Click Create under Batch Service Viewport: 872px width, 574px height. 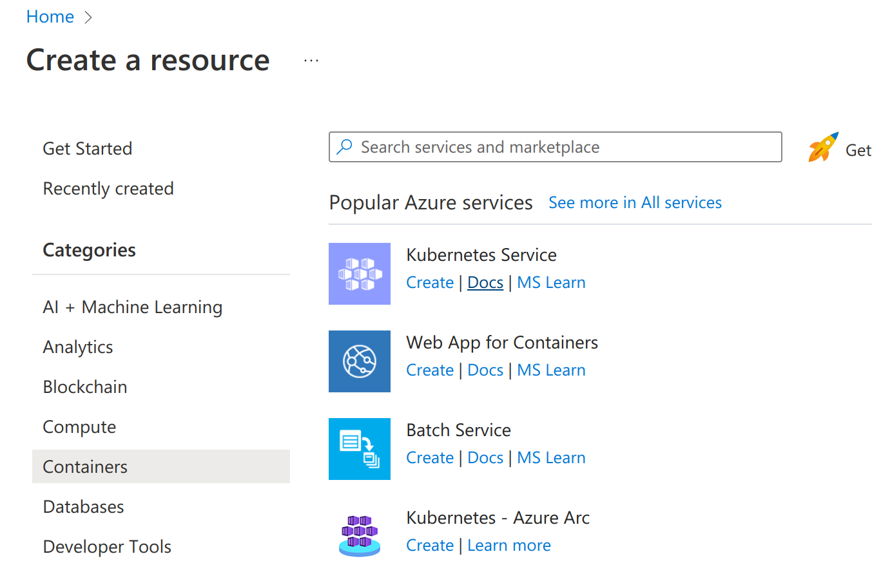pyautogui.click(x=430, y=458)
